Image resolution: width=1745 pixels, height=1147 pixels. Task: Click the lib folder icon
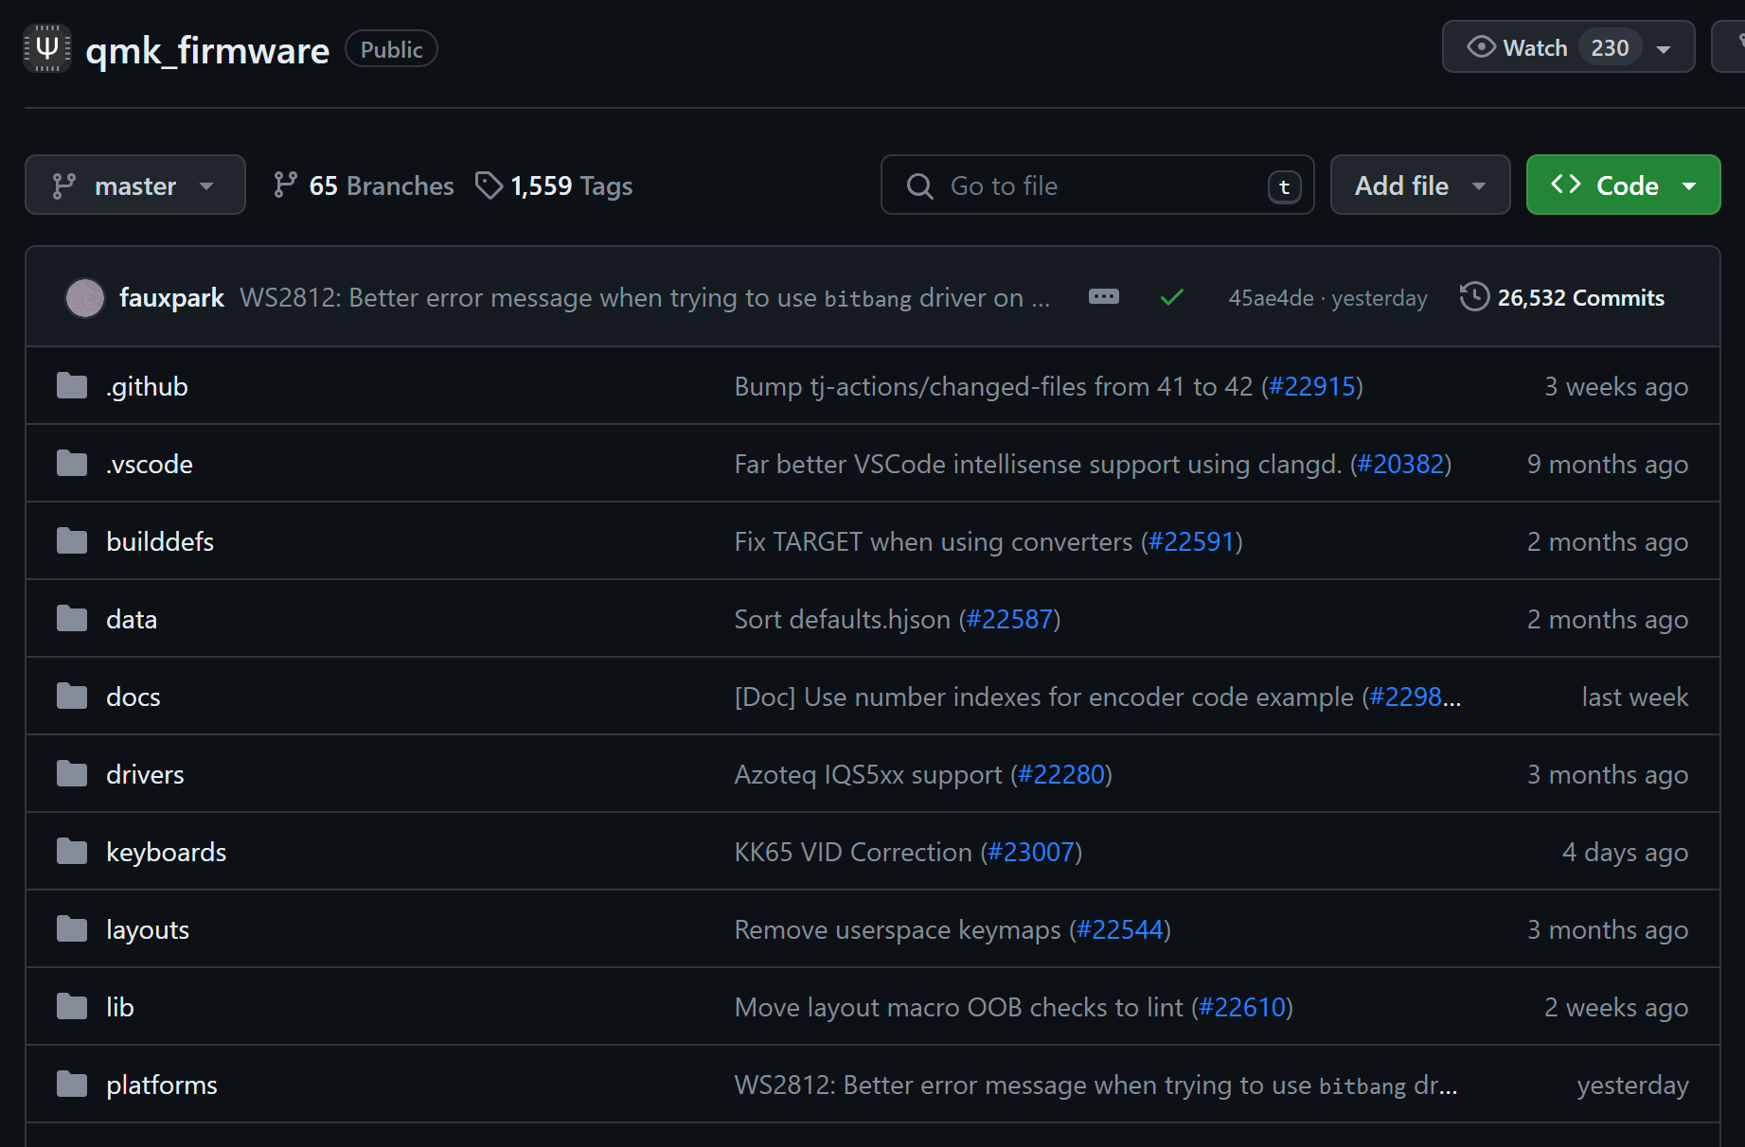coord(72,1007)
